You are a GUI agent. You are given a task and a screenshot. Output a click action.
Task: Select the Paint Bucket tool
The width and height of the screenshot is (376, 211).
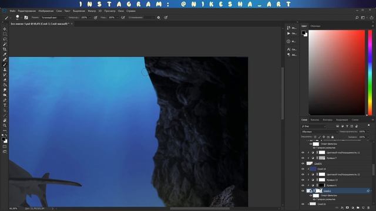pyautogui.click(x=5, y=85)
